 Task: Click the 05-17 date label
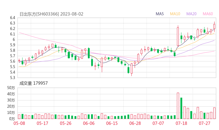click(x=42, y=123)
